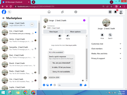Screen dimensions: 127x95
Task: Open the Groups icon in top navigation
Action: point(76,12)
